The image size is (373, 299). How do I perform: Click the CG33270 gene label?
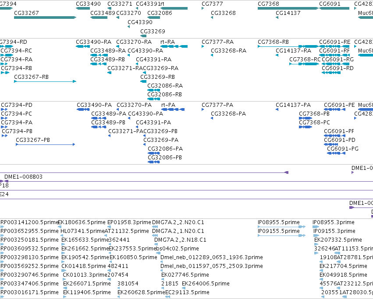click(129, 13)
